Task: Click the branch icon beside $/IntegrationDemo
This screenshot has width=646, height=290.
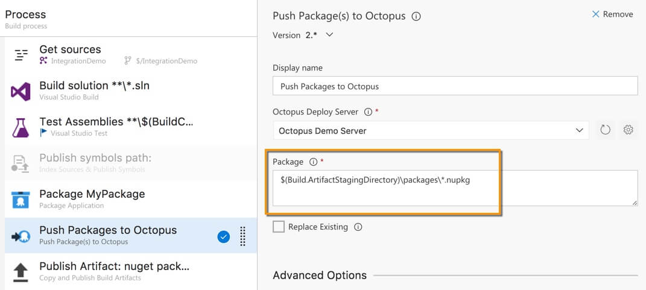Action: pyautogui.click(x=127, y=60)
